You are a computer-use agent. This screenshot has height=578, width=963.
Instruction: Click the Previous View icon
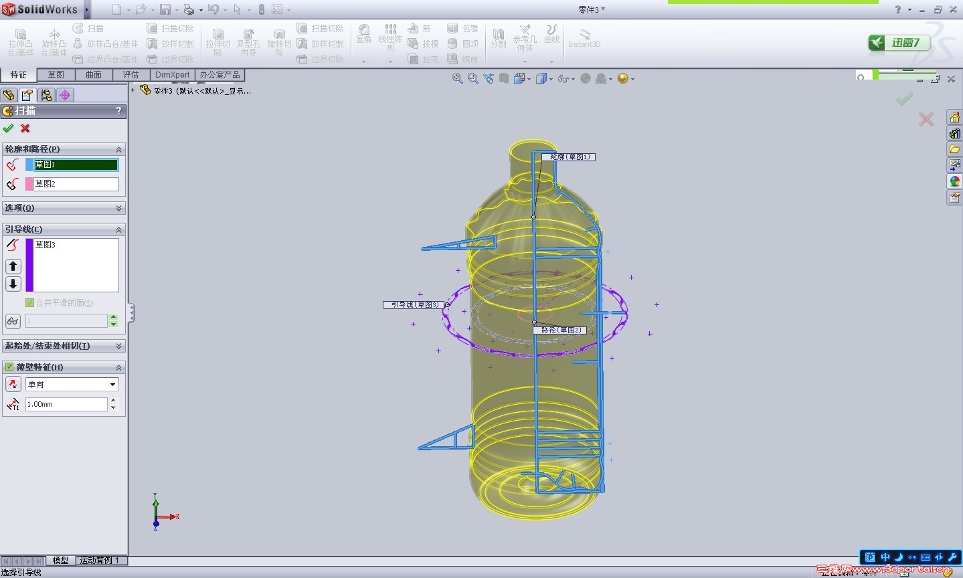click(489, 78)
